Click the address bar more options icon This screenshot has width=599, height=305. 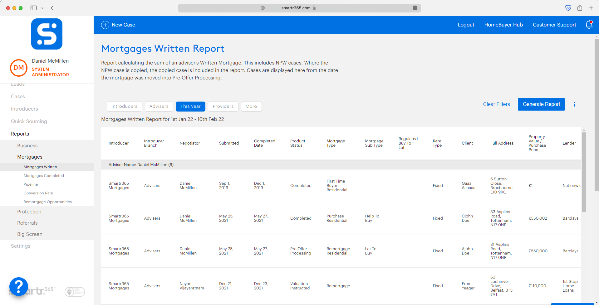pyautogui.click(x=415, y=8)
